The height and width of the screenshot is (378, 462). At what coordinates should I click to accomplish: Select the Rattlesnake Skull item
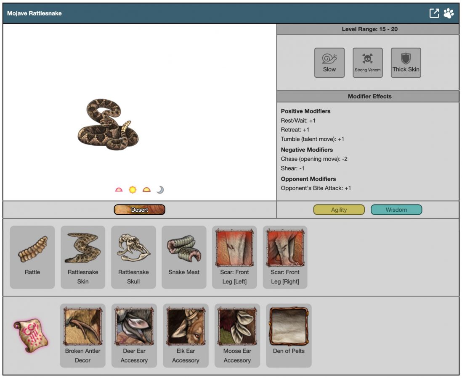(x=133, y=257)
